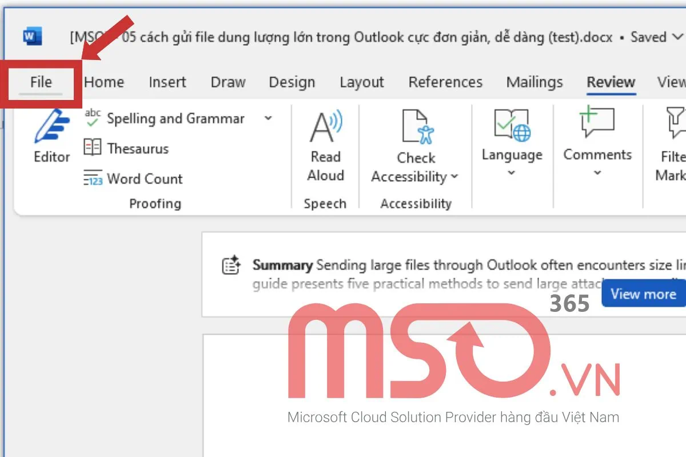Expand the Spelling and Grammar dropdown arrow

[268, 118]
